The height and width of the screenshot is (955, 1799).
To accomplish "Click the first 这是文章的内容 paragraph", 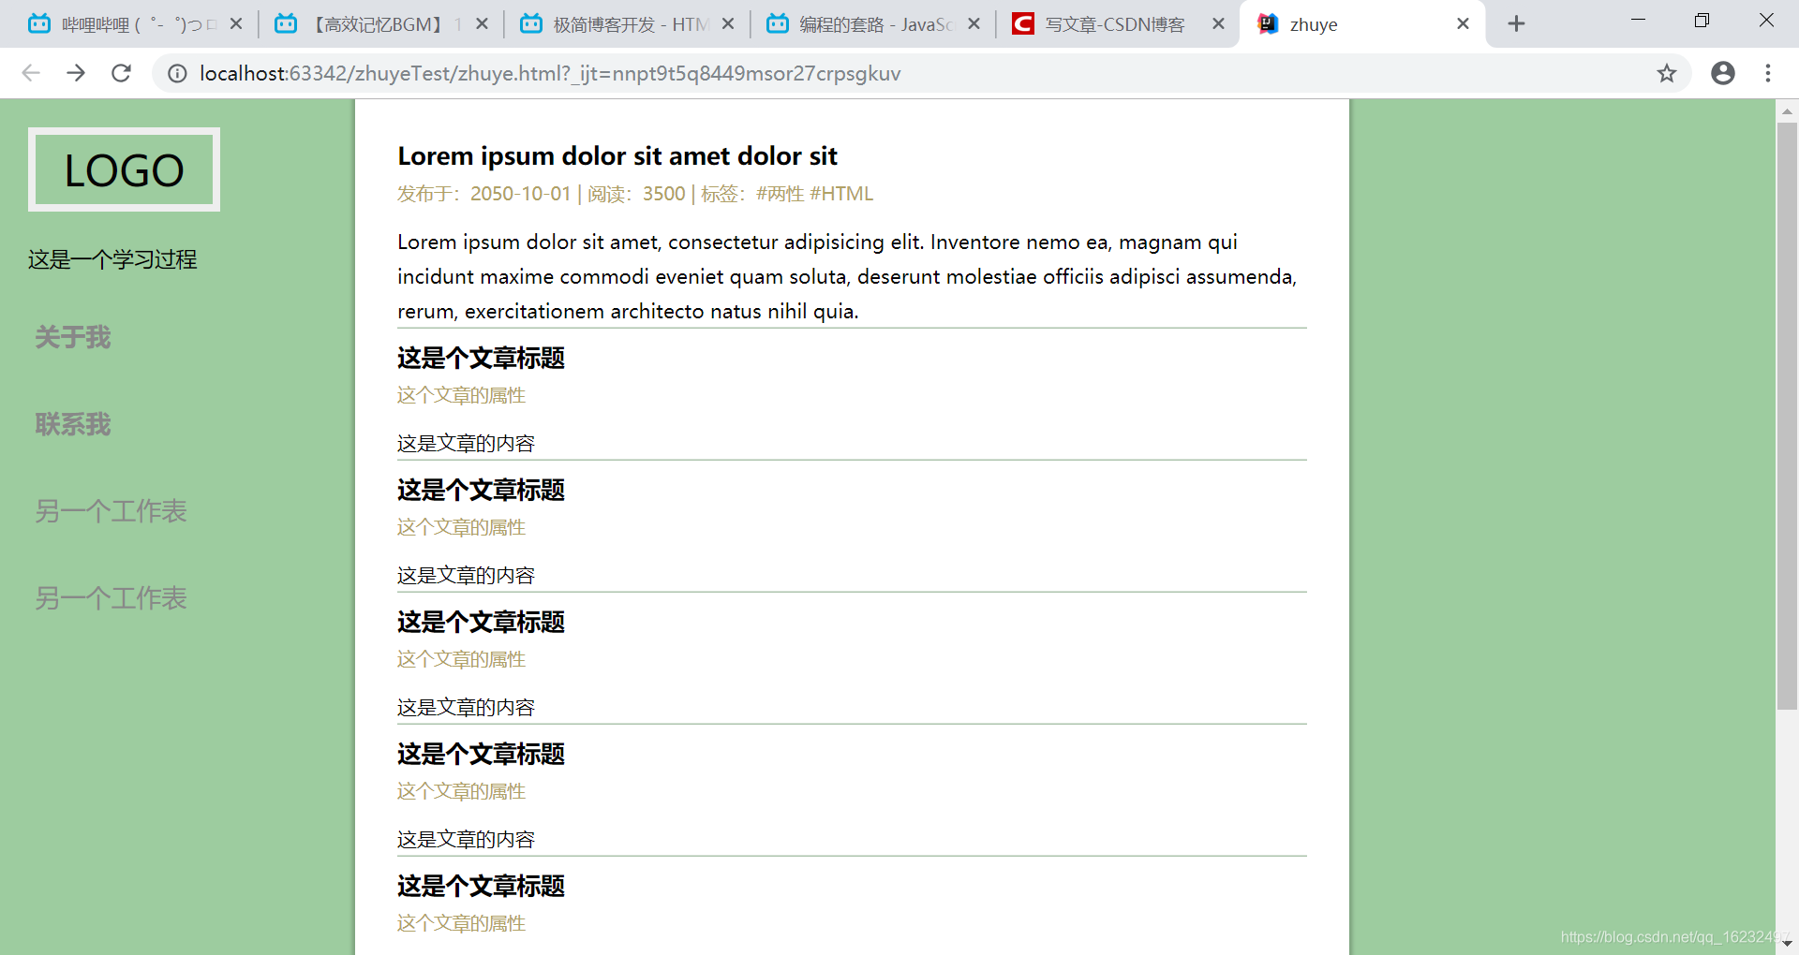I will pyautogui.click(x=466, y=443).
